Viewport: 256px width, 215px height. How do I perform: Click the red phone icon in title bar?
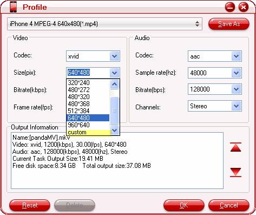(x=14, y=7)
